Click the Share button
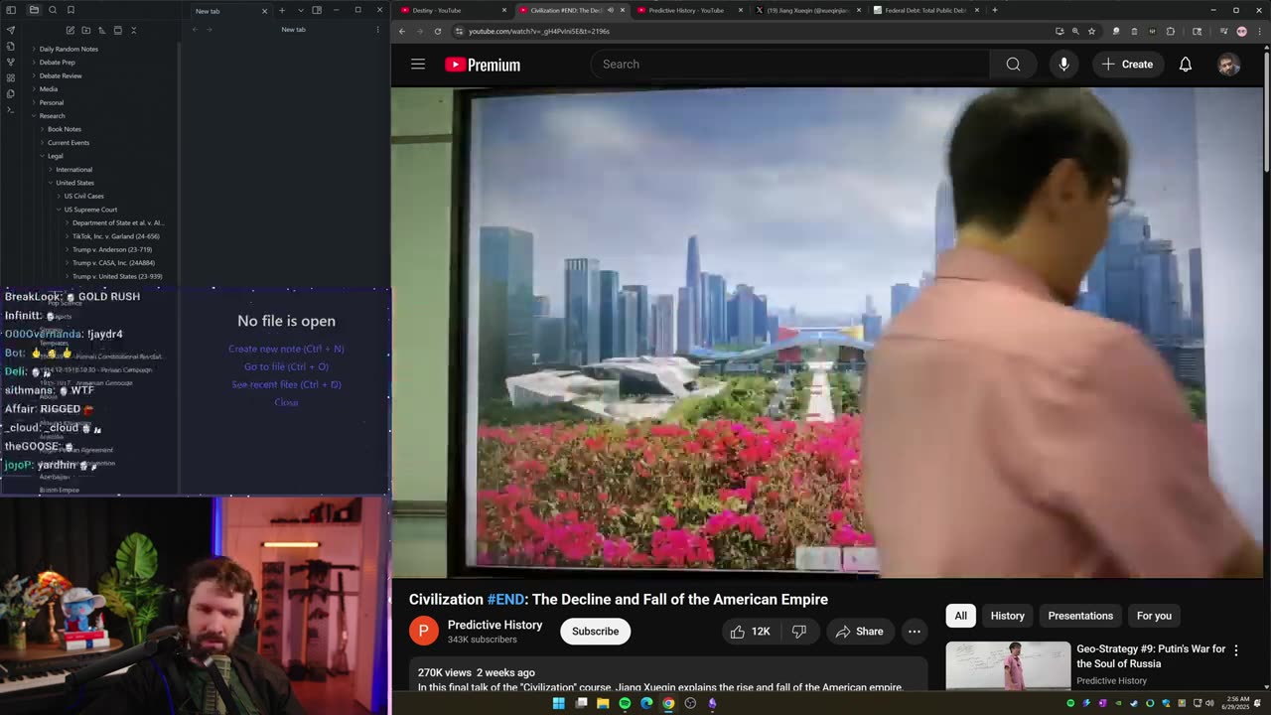 point(860,632)
